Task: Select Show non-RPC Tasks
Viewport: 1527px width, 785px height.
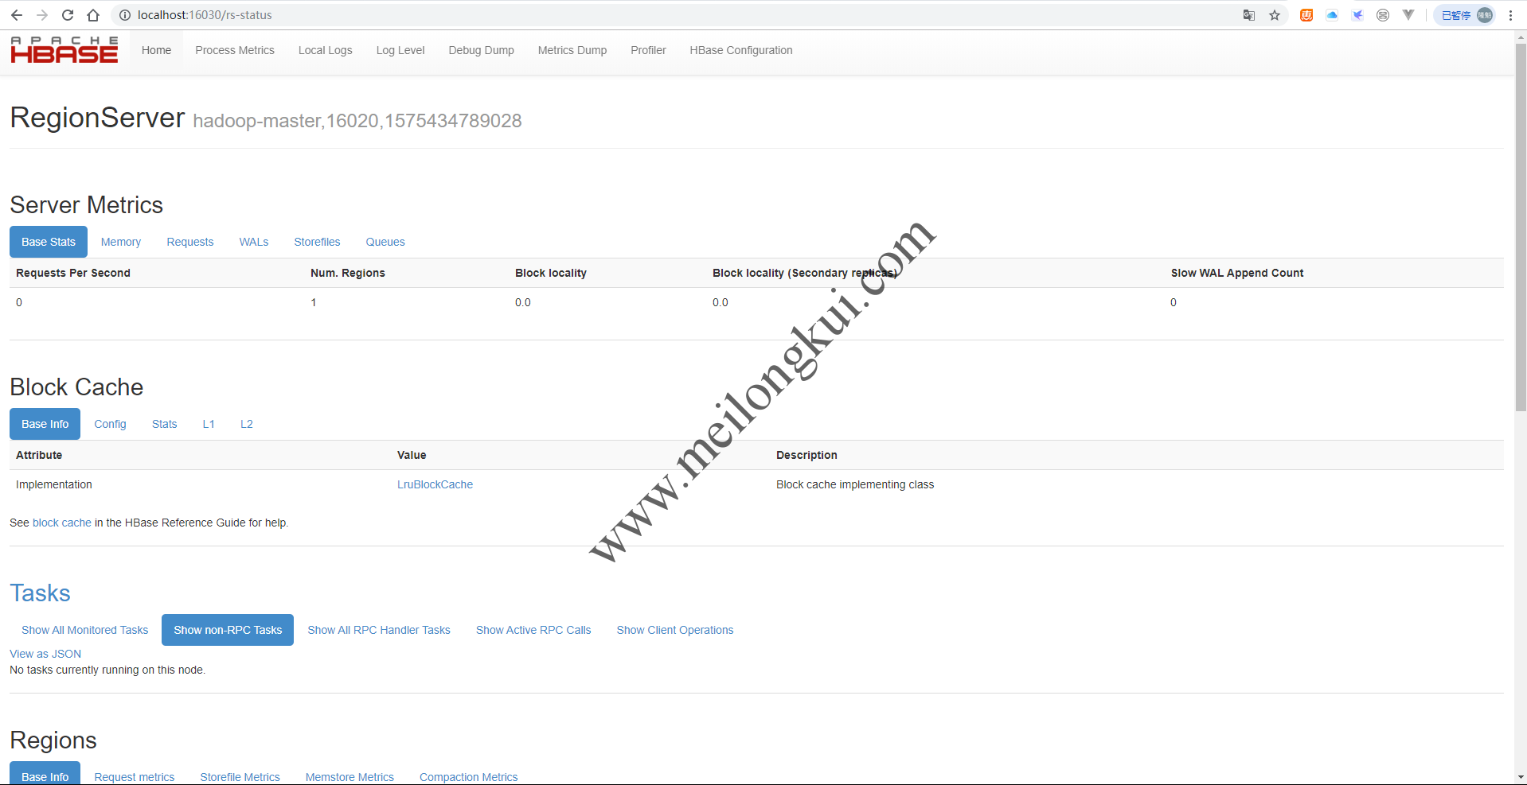Action: (228, 630)
